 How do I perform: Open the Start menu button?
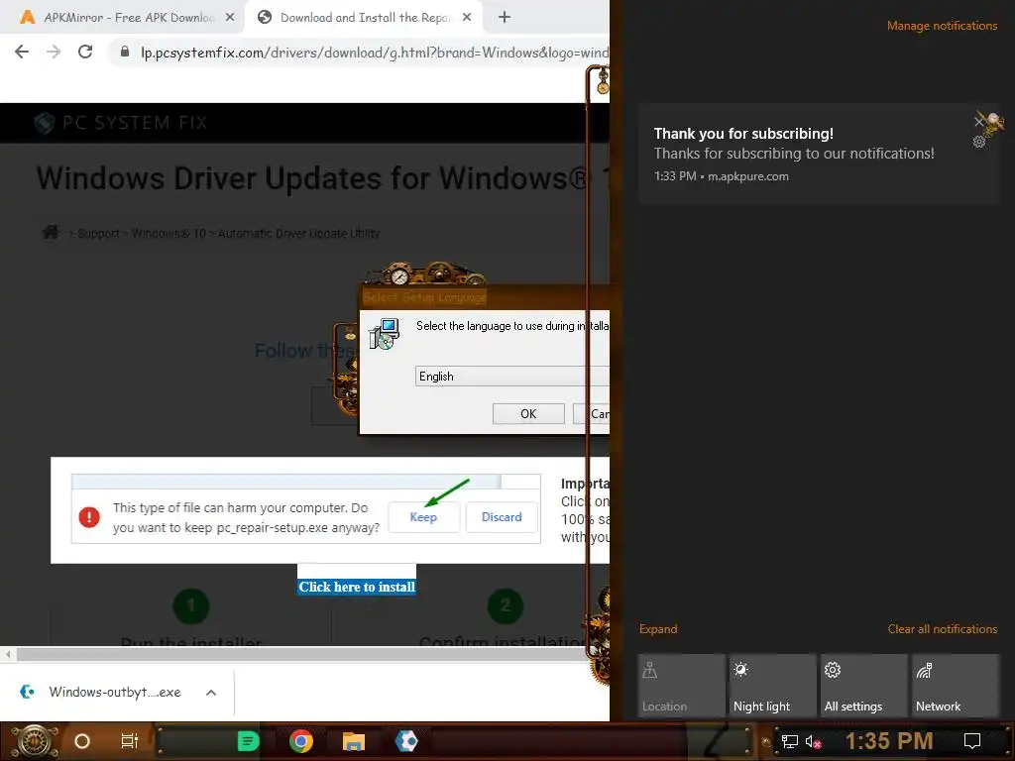coord(34,741)
